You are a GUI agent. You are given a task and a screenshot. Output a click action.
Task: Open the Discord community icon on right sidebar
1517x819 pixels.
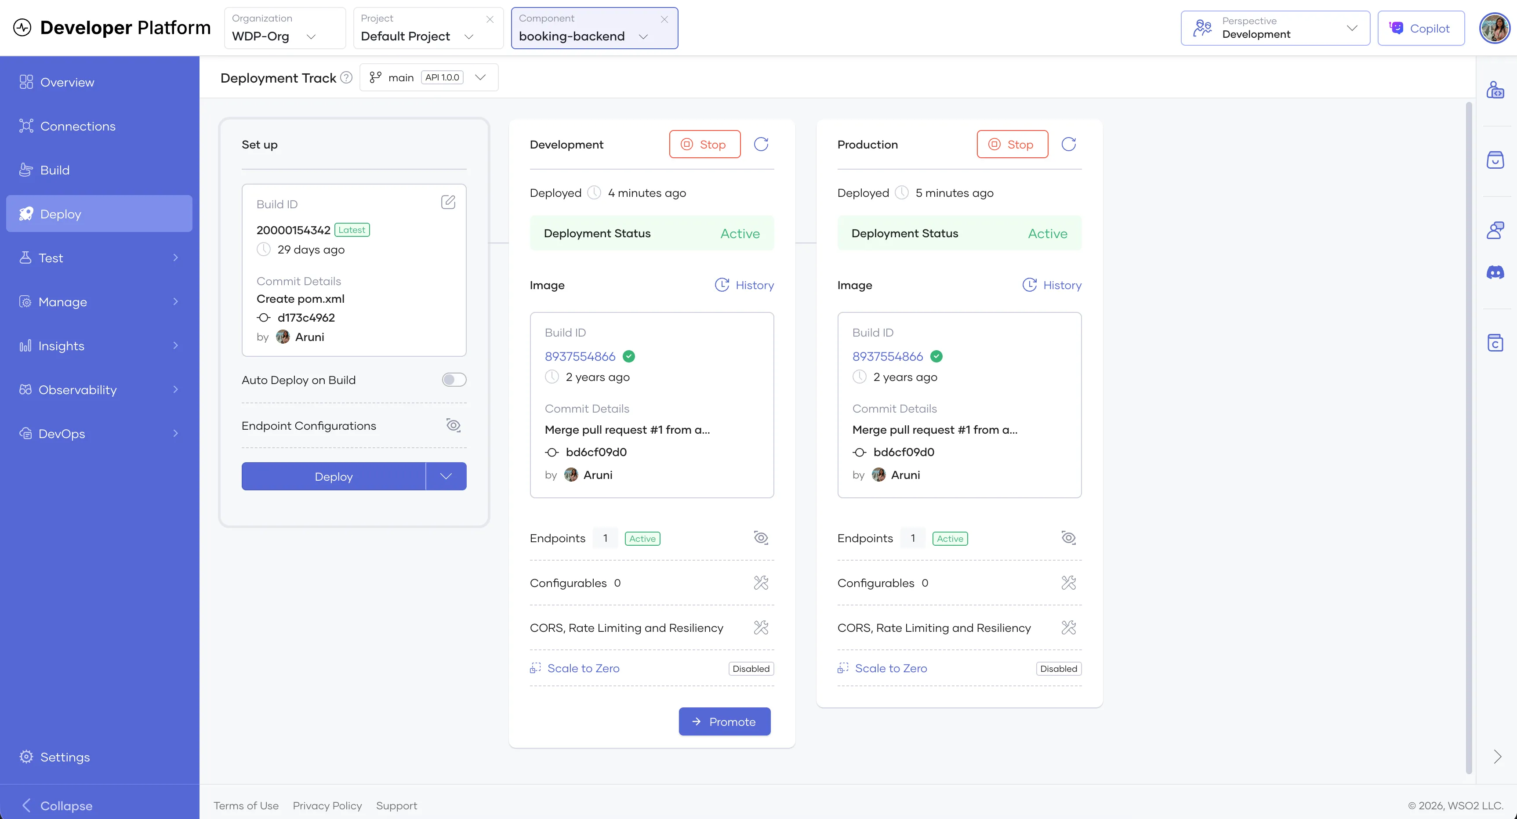click(1496, 272)
